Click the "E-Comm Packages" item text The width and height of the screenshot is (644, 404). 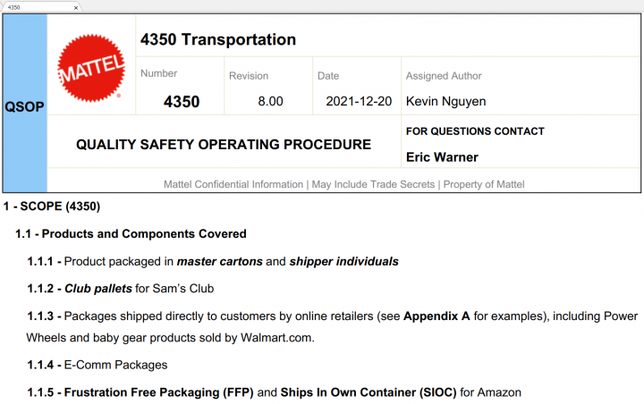click(x=115, y=365)
